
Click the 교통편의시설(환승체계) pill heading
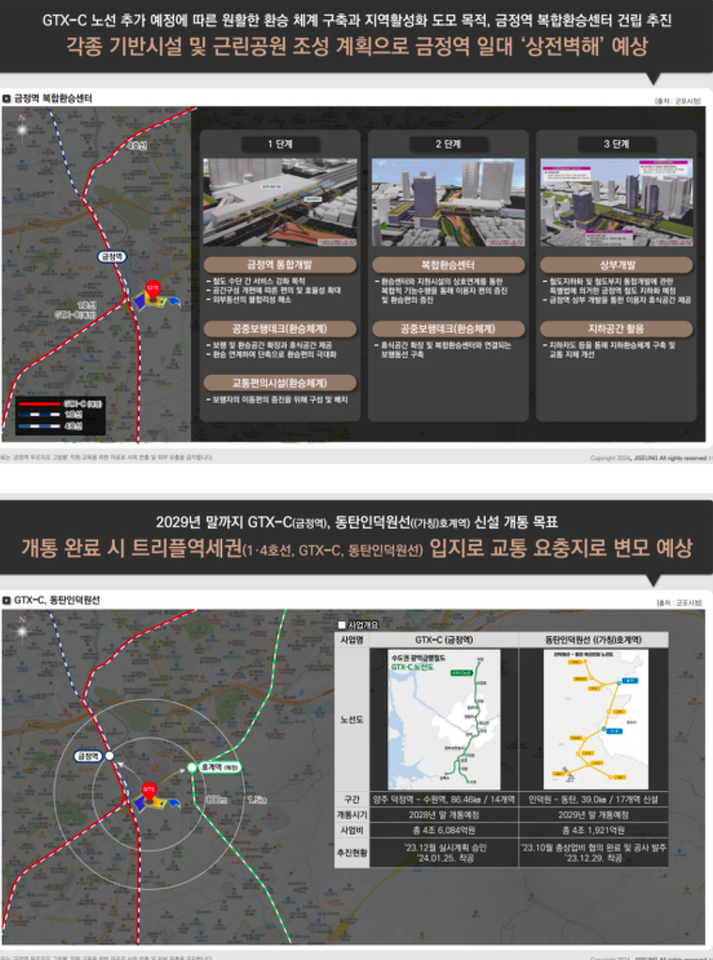pos(280,383)
